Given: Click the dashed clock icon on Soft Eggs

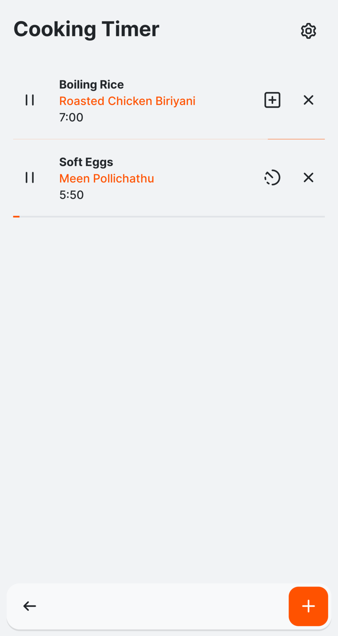Looking at the screenshot, I should pos(272,177).
